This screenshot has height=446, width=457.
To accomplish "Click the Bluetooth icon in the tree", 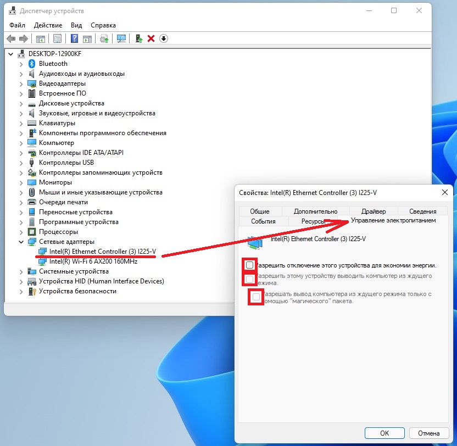I will click(x=32, y=64).
